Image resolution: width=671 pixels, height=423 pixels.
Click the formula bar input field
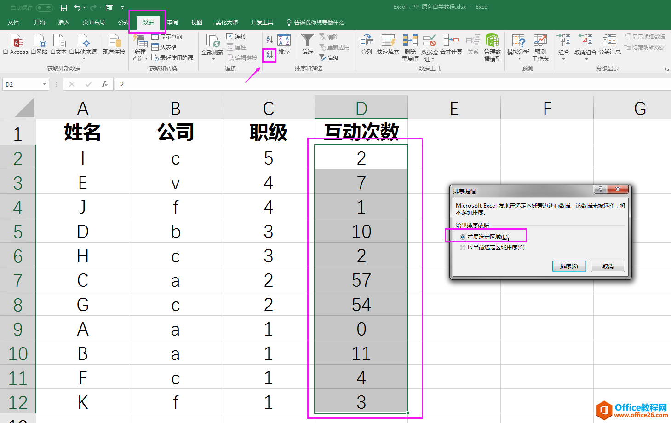[391, 84]
